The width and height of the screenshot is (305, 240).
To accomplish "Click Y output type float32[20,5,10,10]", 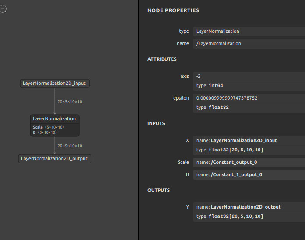I will coord(230,216).
